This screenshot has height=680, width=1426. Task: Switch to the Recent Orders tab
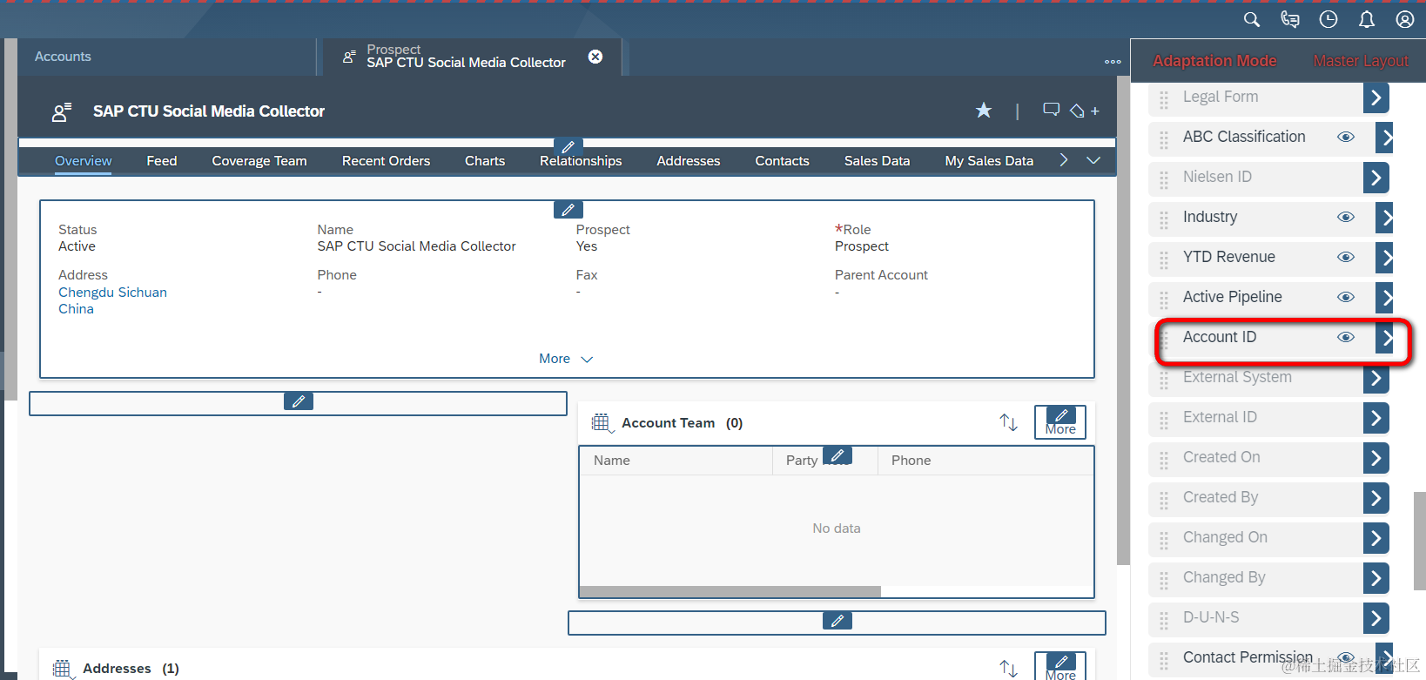[386, 161]
